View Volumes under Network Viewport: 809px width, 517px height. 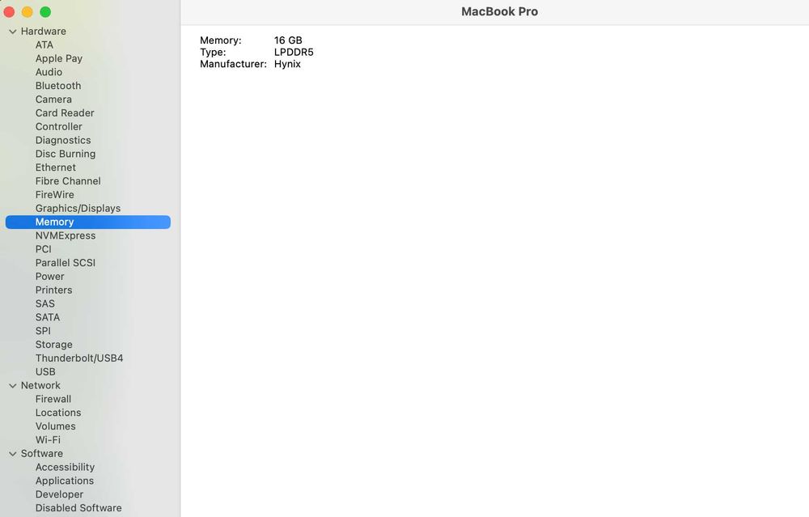pyautogui.click(x=55, y=426)
